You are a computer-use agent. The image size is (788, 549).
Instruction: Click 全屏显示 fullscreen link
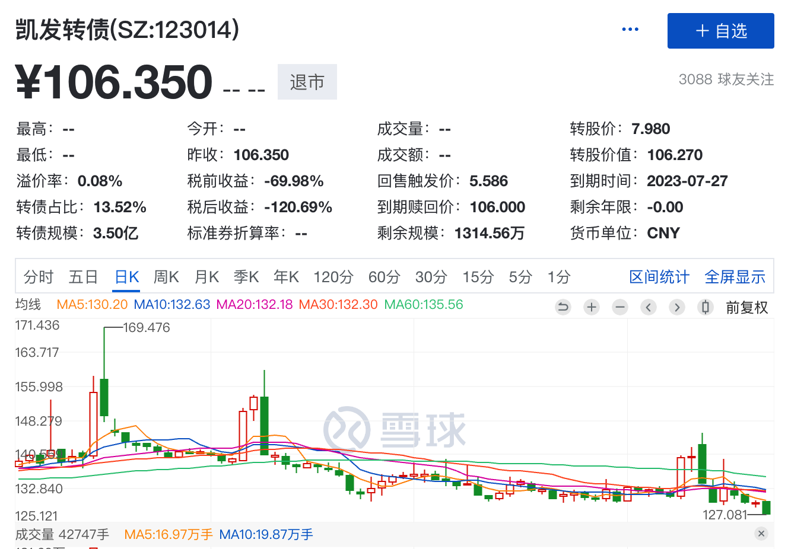pyautogui.click(x=735, y=277)
